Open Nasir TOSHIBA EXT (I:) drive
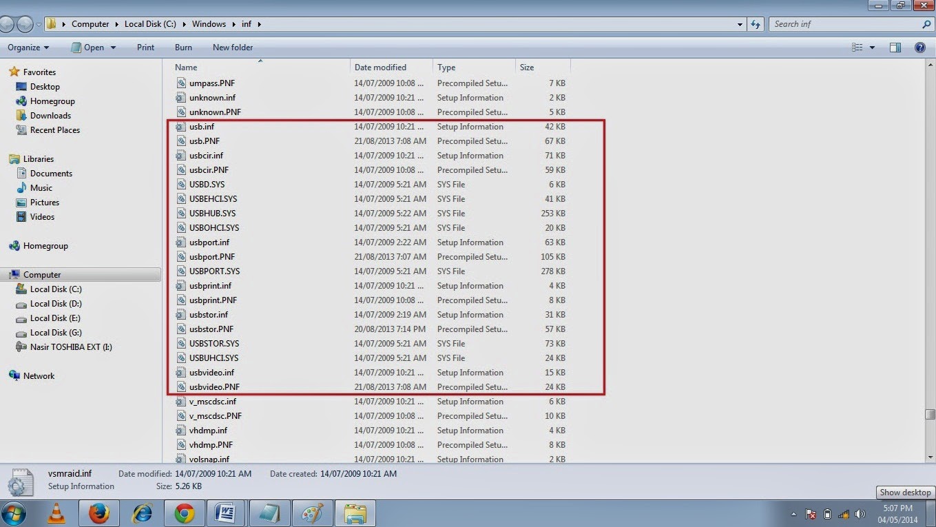 71,347
